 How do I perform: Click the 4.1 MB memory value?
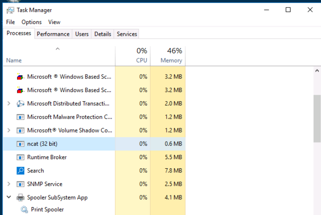coord(174,198)
